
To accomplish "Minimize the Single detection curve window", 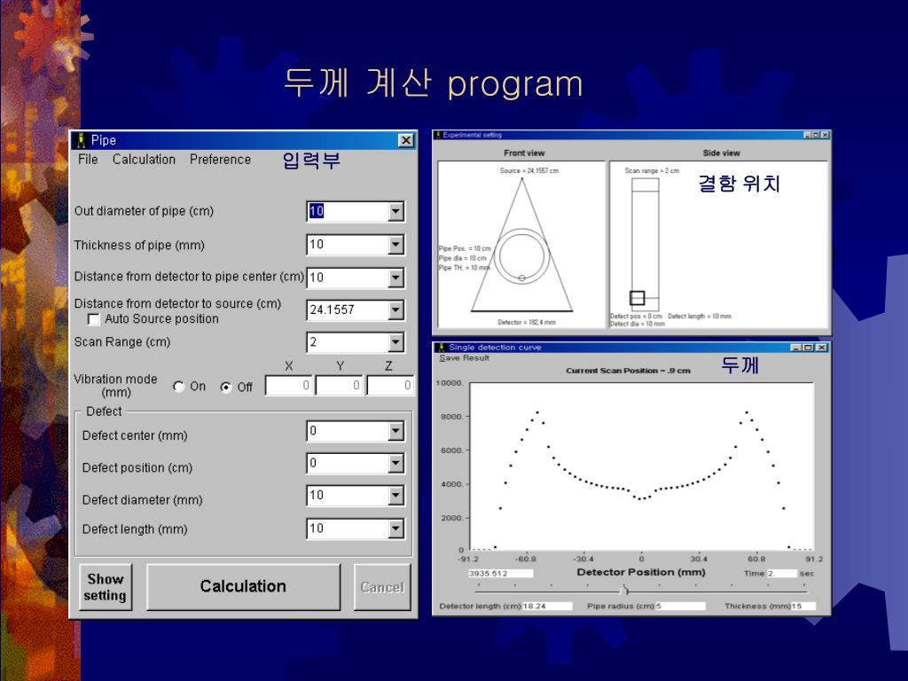I will 796,348.
